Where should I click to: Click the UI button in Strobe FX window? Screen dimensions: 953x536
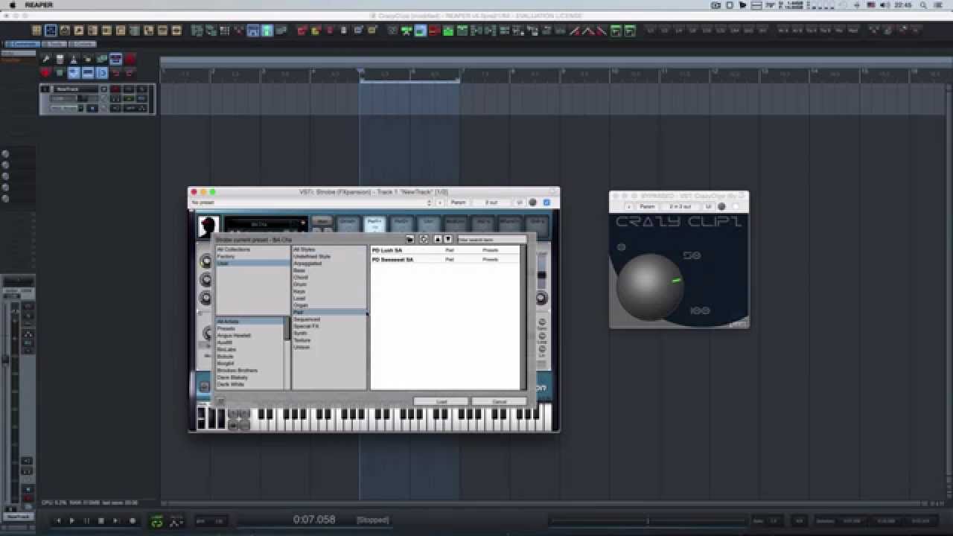pyautogui.click(x=520, y=202)
